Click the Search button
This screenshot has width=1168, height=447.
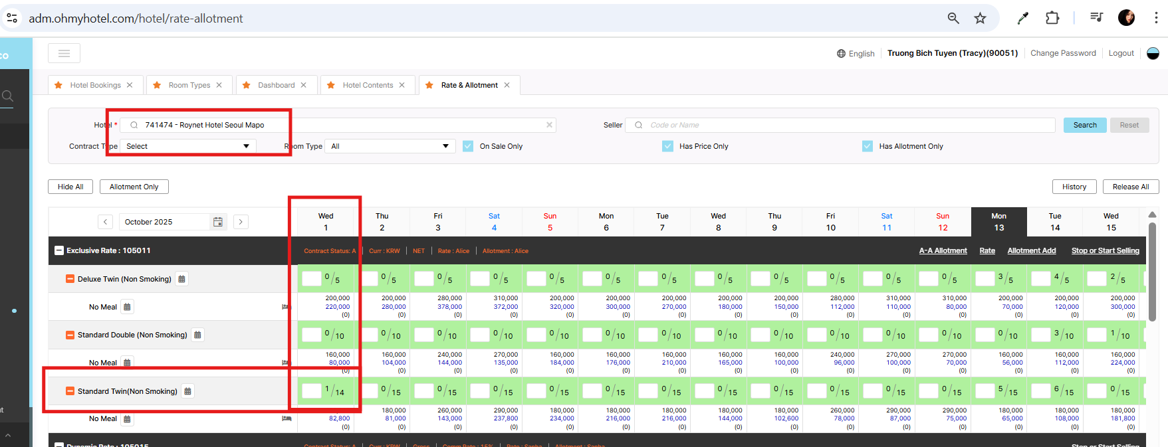(x=1084, y=125)
